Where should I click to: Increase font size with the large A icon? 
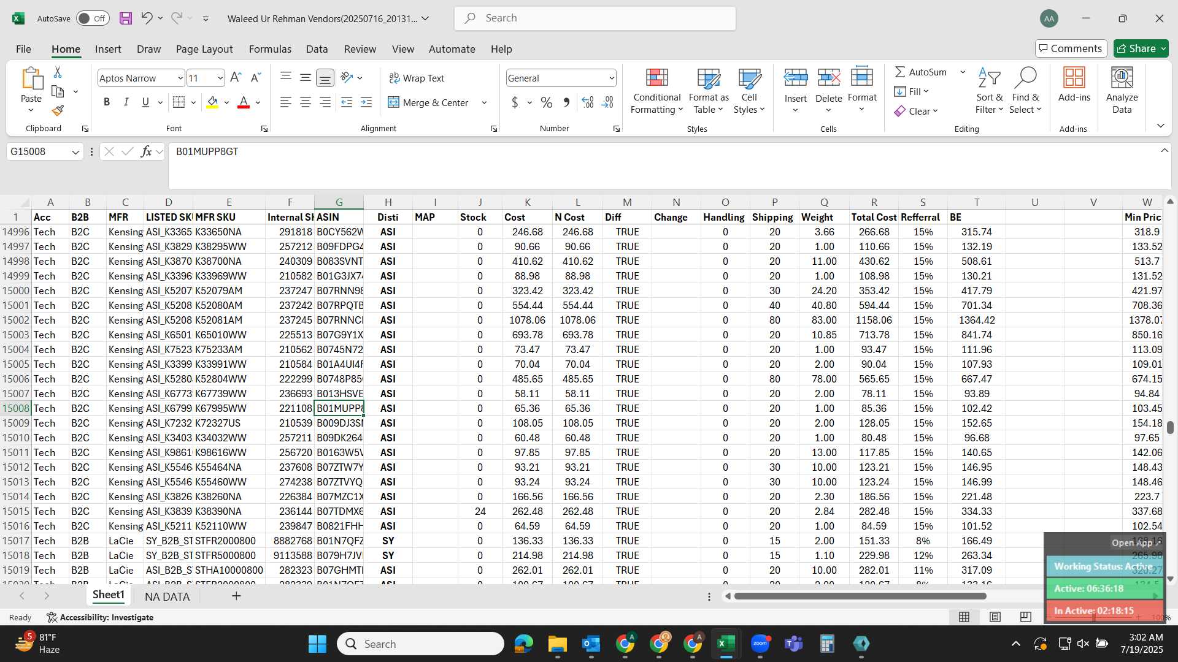pyautogui.click(x=236, y=78)
